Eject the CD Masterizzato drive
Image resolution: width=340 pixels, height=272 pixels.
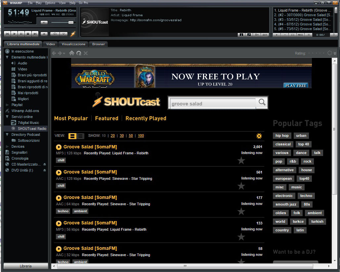(44, 164)
